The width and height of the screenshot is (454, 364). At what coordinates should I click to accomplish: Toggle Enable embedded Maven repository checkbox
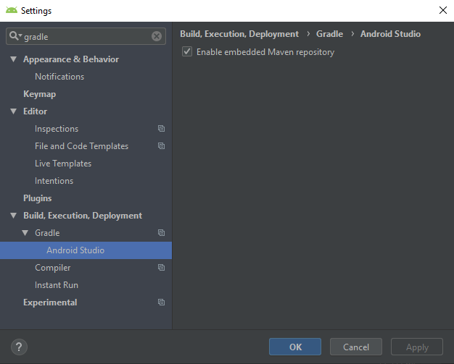pyautogui.click(x=187, y=51)
